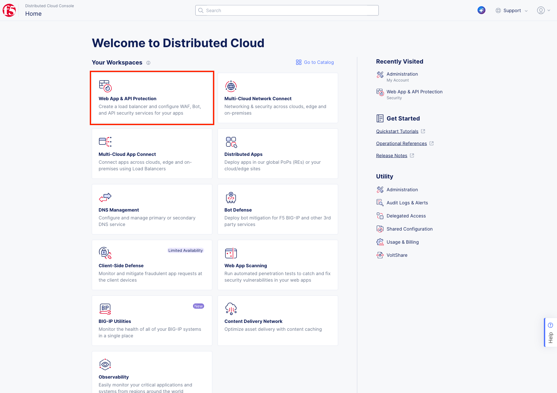
Task: Click the Multi-Cloud App Connect icon
Action: [x=105, y=142]
